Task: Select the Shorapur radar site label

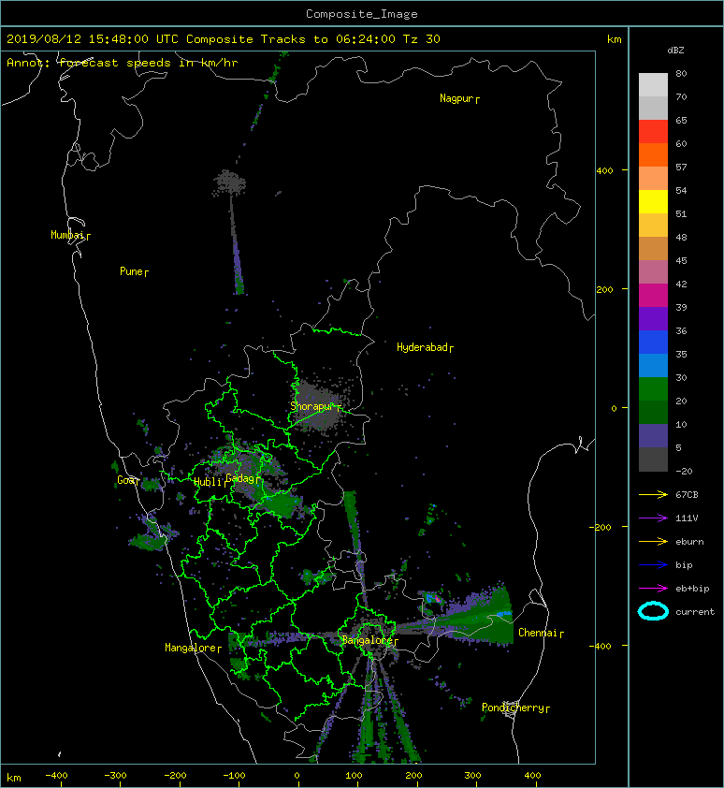Action: click(315, 406)
